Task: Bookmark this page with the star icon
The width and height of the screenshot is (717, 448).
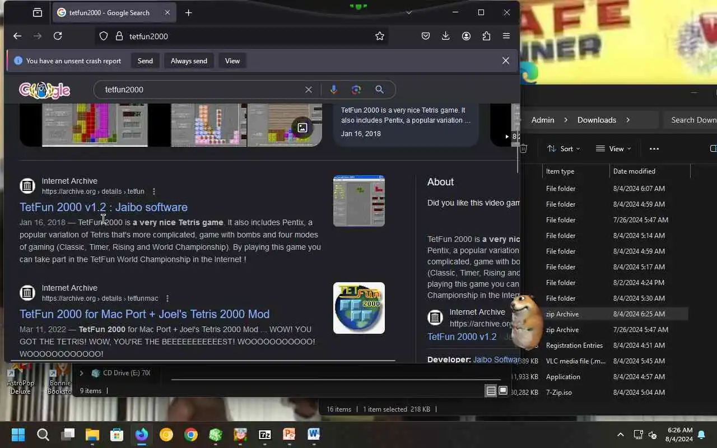Action: (x=380, y=36)
